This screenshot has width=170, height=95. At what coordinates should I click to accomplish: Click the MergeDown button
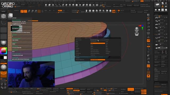point(157,72)
